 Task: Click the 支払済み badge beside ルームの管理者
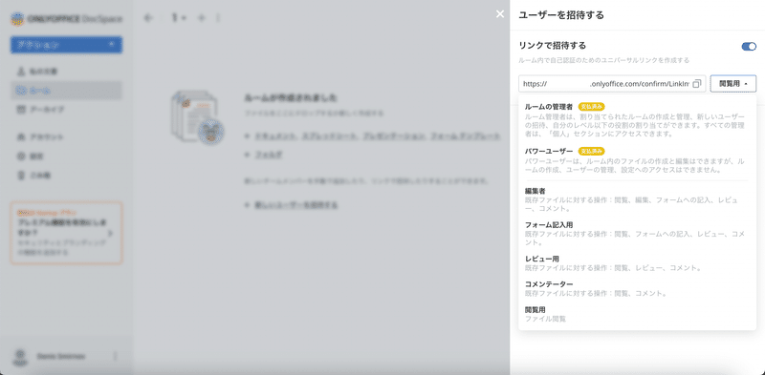591,106
